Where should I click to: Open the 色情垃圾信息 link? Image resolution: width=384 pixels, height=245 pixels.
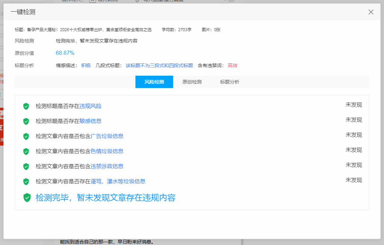107,151
